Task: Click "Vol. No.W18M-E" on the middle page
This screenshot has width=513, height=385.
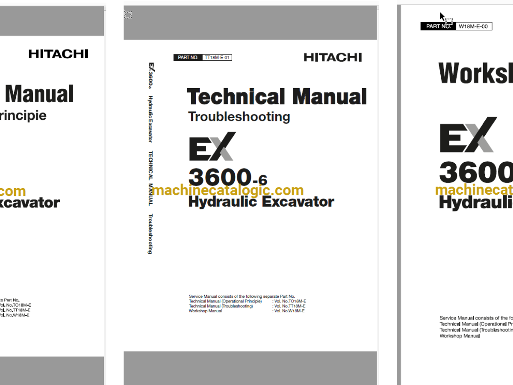Action: [x=289, y=311]
